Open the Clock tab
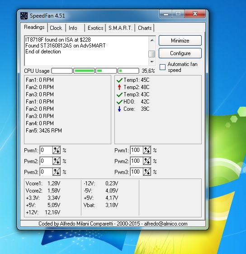 click(56, 28)
